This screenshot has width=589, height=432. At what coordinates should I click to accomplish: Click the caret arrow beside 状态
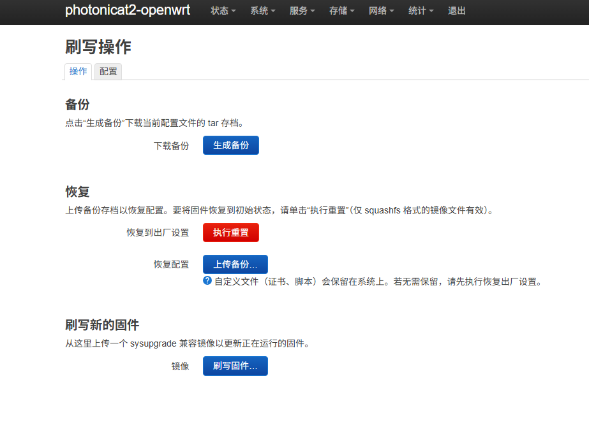point(234,11)
